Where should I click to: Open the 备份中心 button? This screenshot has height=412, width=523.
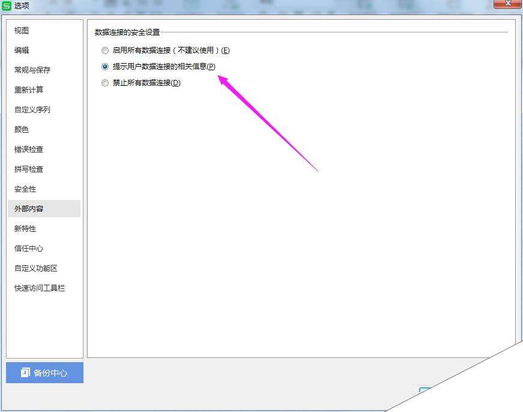(44, 372)
